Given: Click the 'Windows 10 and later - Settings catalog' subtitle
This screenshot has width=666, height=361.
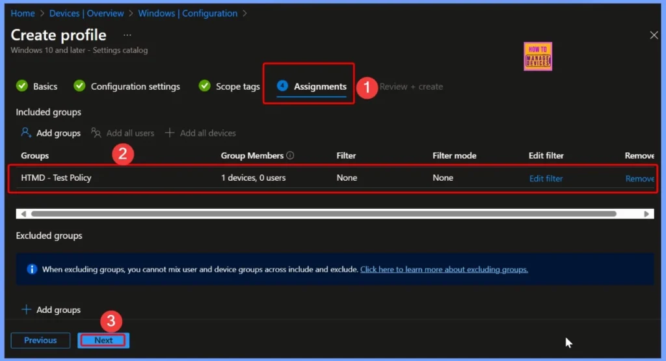Looking at the screenshot, I should click(79, 50).
